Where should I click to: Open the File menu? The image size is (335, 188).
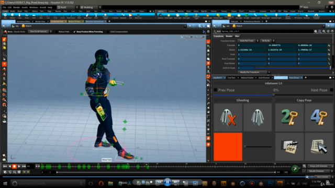tap(4, 7)
